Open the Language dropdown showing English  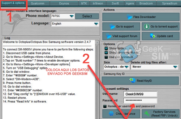coord(75,24)
